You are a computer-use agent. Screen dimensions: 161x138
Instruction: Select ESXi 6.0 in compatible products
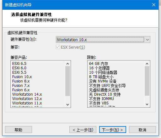(x=19, y=68)
